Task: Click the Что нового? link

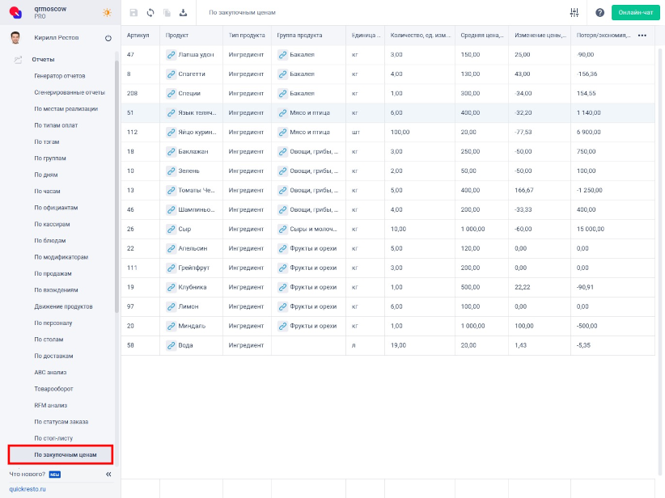Action: 28,474
